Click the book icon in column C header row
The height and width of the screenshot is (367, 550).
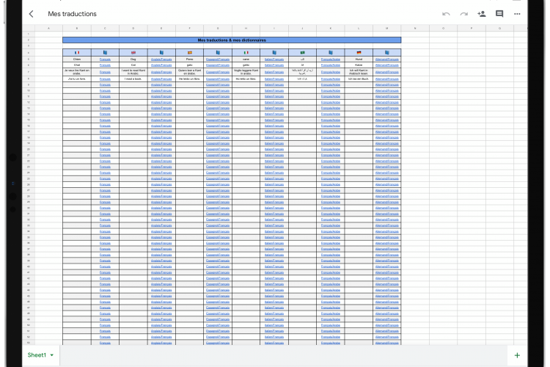coord(105,52)
